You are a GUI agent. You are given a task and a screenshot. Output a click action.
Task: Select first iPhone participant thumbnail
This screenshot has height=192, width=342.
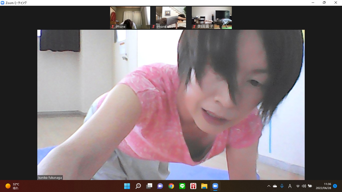coord(130,18)
